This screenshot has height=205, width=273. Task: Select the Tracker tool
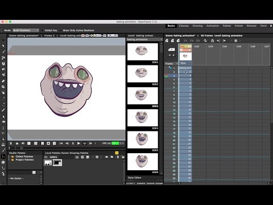(3, 162)
